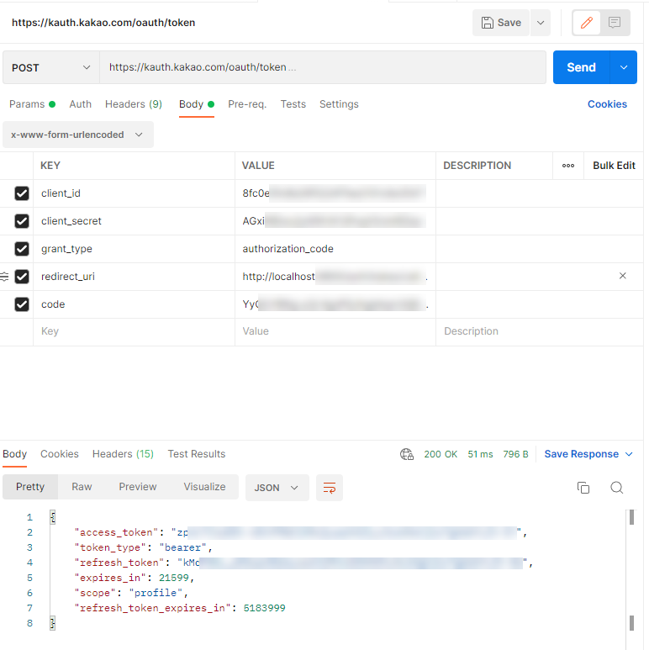Select the response Body tab
Image resolution: width=649 pixels, height=650 pixels.
tap(14, 454)
